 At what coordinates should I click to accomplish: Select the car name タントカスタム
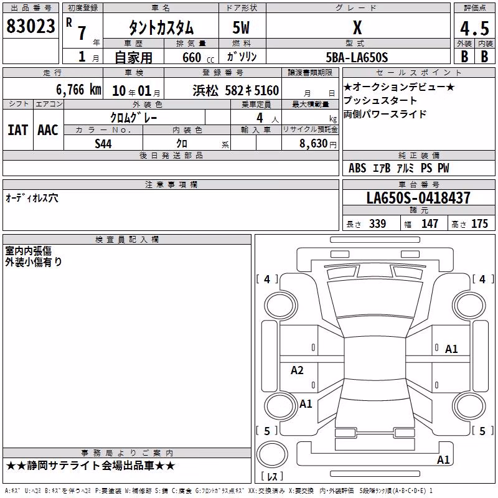point(161,27)
